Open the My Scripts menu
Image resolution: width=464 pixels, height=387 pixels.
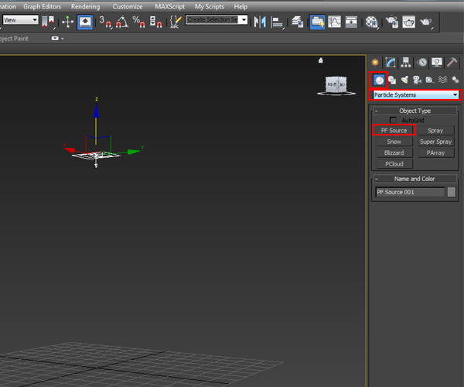tap(210, 6)
